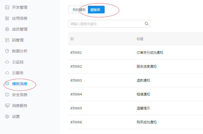Click the search magnifier icon
Image resolution: width=203 pixels, height=134 pixels.
tap(146, 24)
